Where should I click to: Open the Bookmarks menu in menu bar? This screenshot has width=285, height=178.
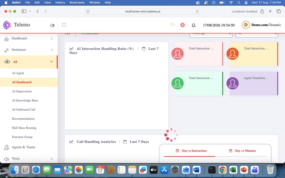(x=77, y=2)
